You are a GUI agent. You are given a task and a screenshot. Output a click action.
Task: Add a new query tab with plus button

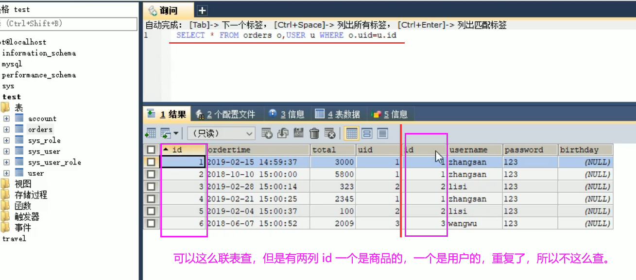pos(202,10)
